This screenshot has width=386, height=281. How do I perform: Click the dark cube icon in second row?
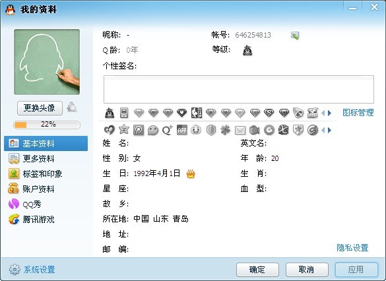[283, 130]
